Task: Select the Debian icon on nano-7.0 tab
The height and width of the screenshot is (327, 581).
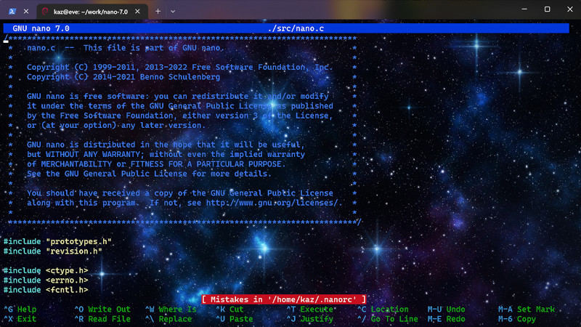Action: [x=45, y=12]
